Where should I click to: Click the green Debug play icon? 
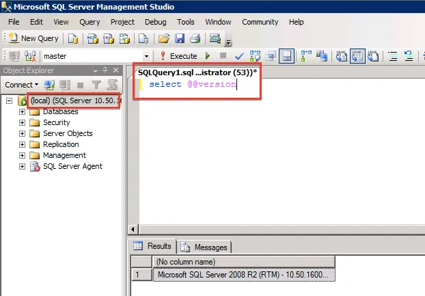[208, 56]
